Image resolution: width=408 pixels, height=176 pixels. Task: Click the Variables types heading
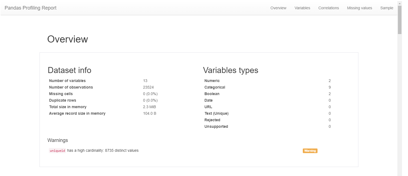pos(231,70)
